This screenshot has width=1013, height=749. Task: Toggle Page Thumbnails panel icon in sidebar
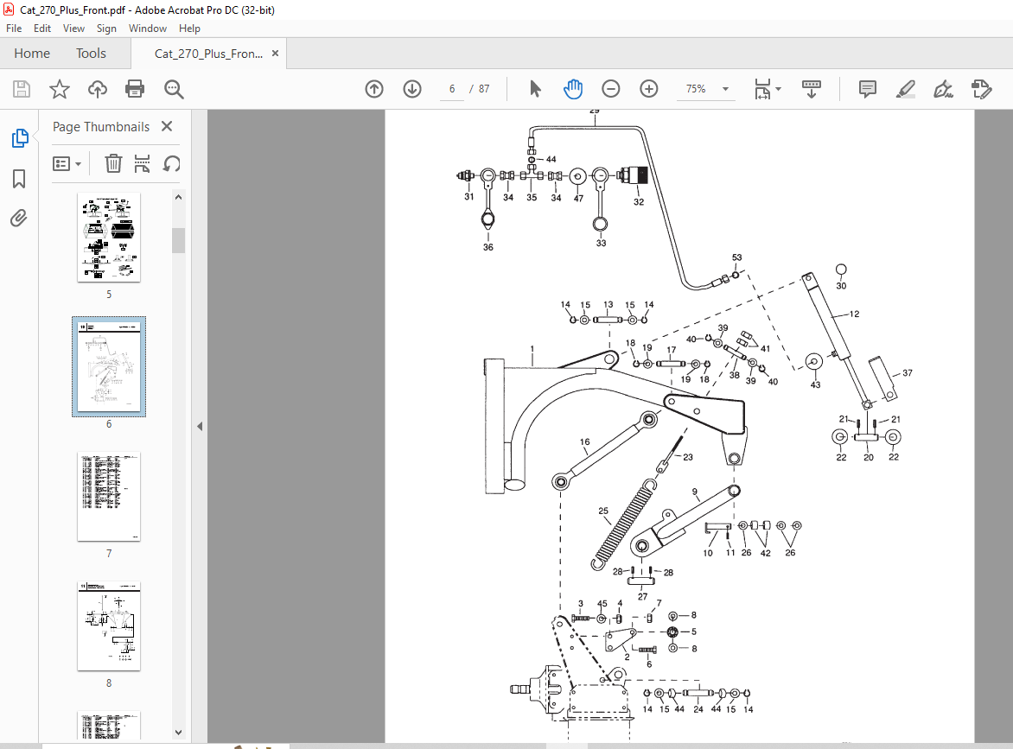pyautogui.click(x=19, y=138)
